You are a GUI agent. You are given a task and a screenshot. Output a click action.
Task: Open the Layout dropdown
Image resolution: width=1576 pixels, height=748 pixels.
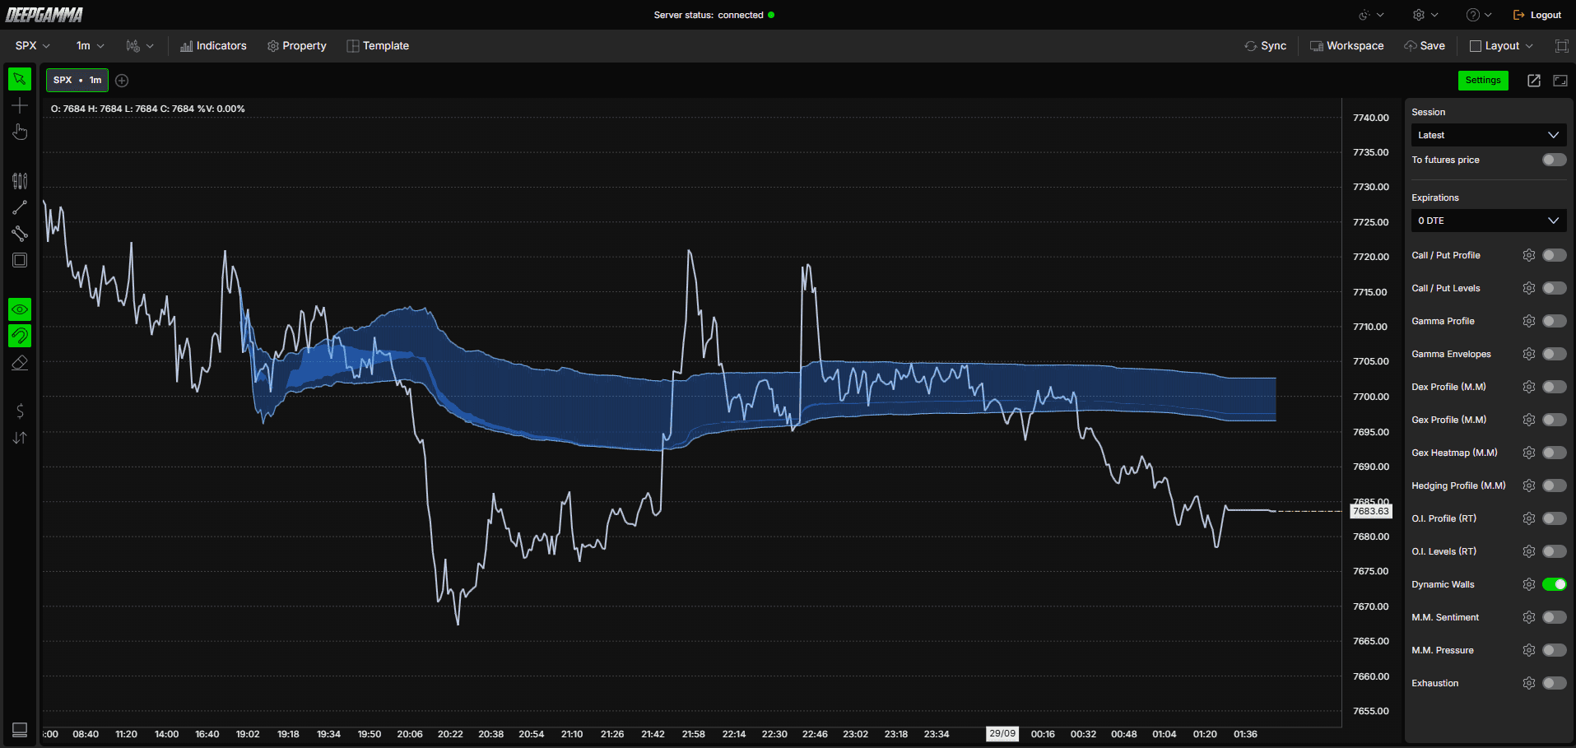[x=1502, y=46]
